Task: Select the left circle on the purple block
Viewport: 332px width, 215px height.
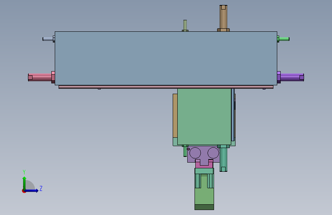Action: 195,153
